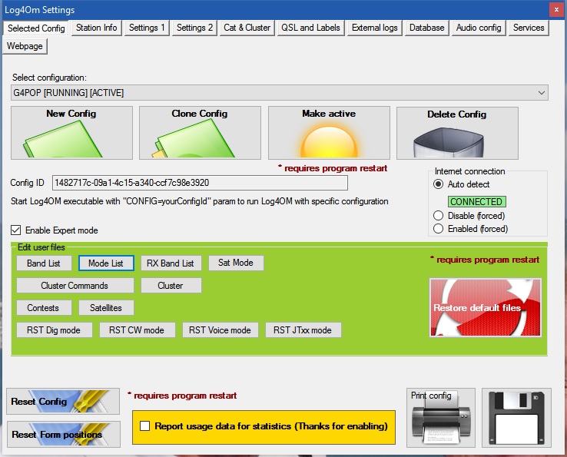Select Auto detect internet connection
567x457 pixels.
click(x=438, y=184)
